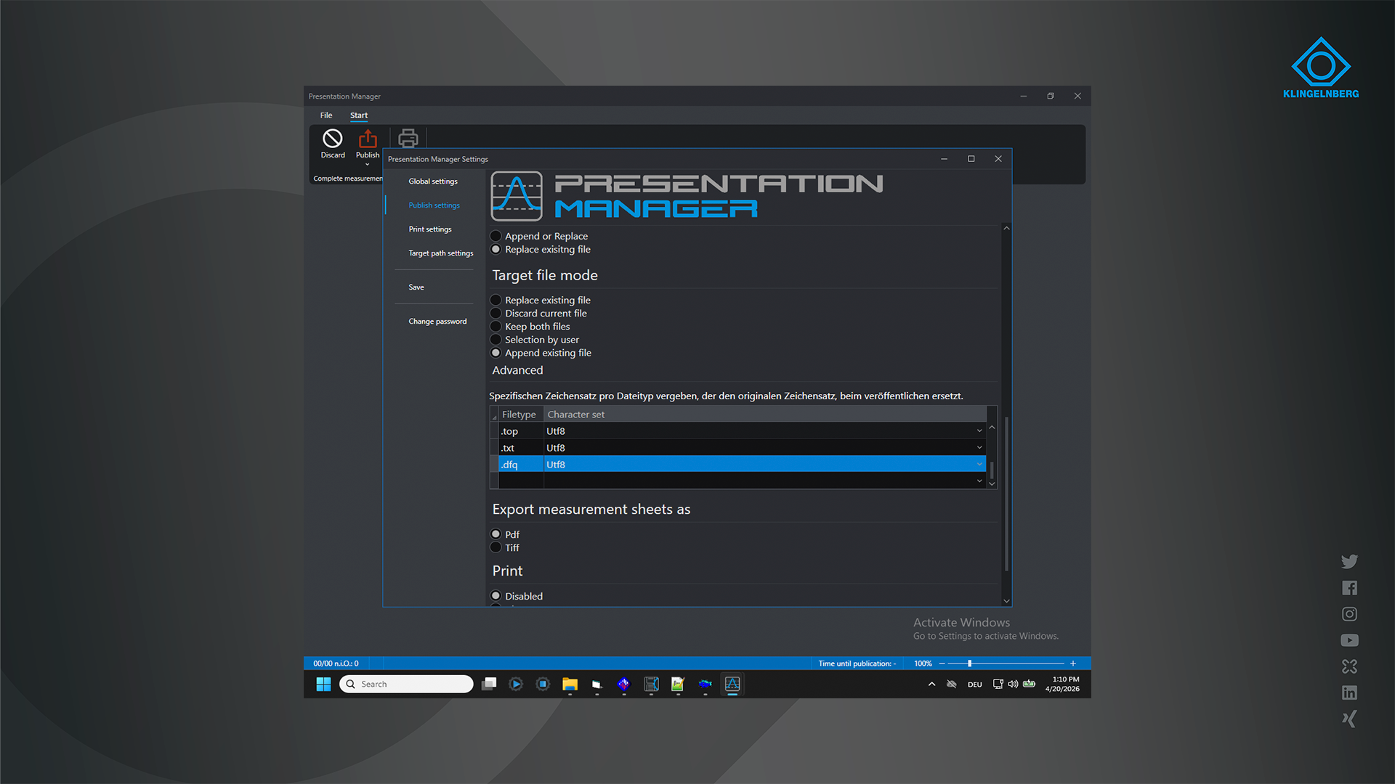Show hidden system tray icons
This screenshot has width=1395, height=784.
click(931, 684)
